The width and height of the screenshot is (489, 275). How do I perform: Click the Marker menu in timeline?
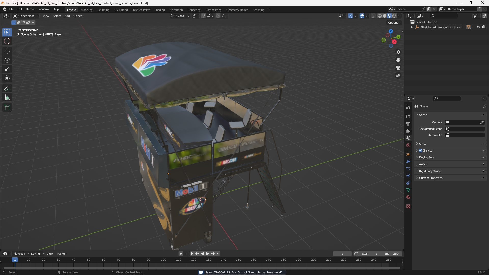(61, 254)
